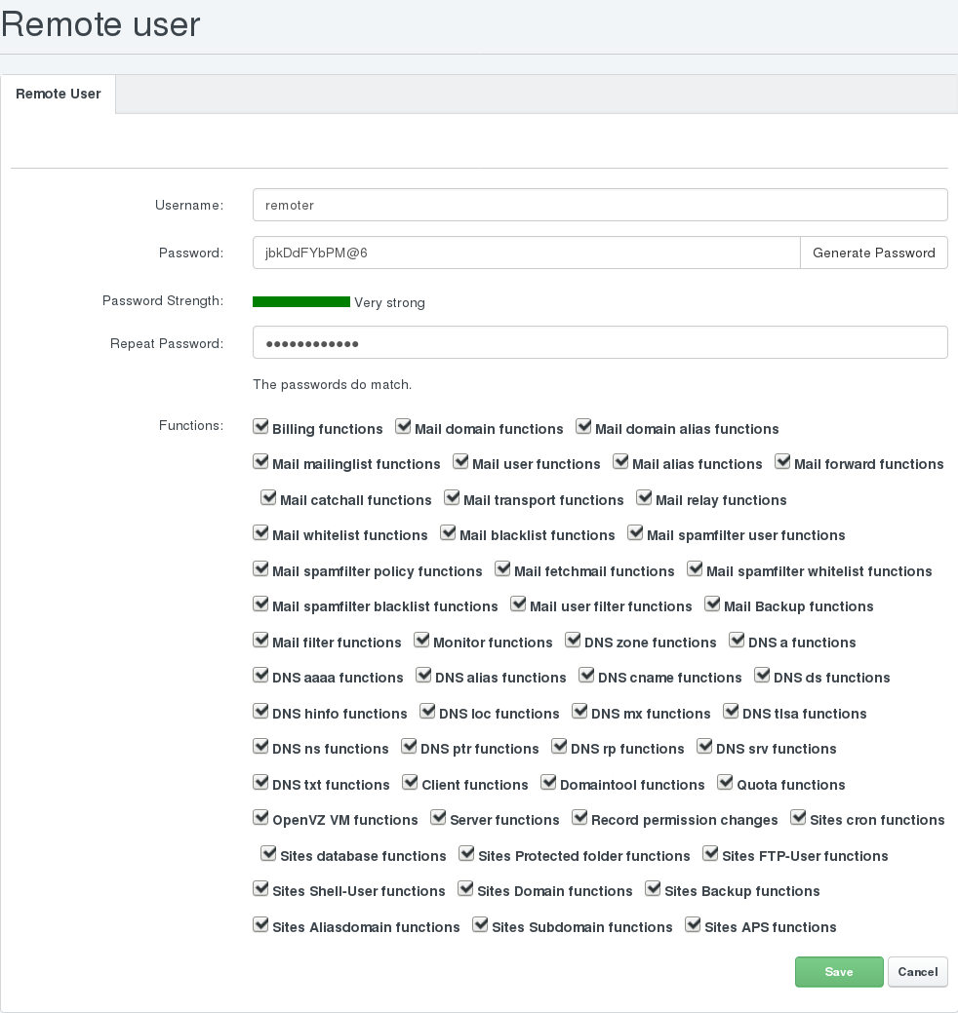Click the Username input field
This screenshot has height=1013, width=958.
click(600, 205)
